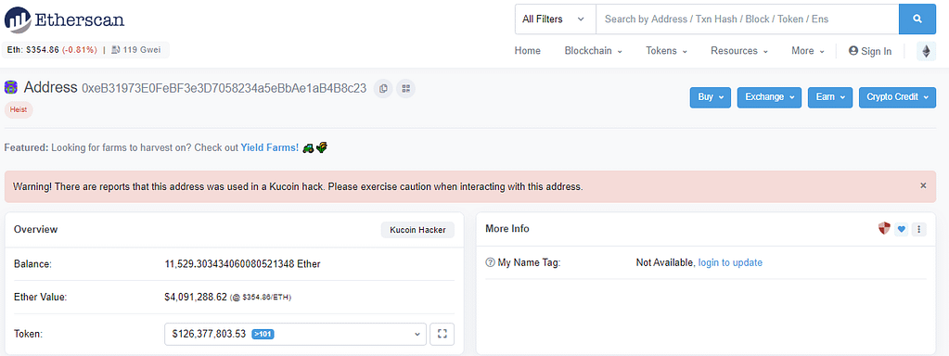Open the Crypto Credit dropdown button

[x=898, y=97]
